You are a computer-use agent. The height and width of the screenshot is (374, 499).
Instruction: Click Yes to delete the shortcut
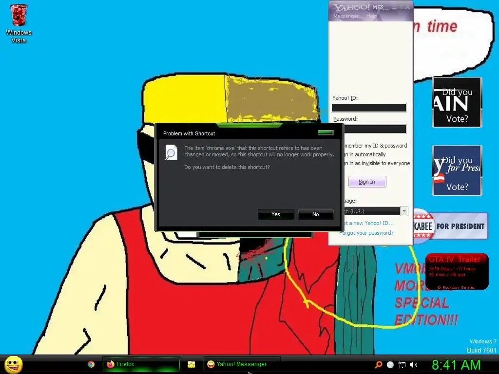276,214
